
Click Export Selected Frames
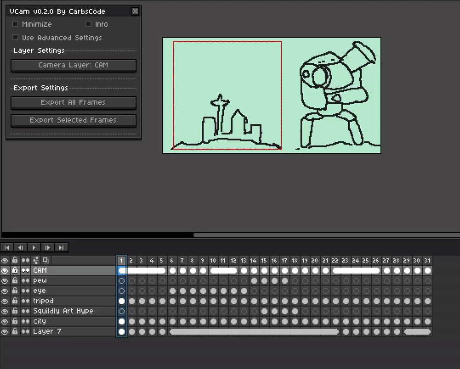pyautogui.click(x=73, y=120)
